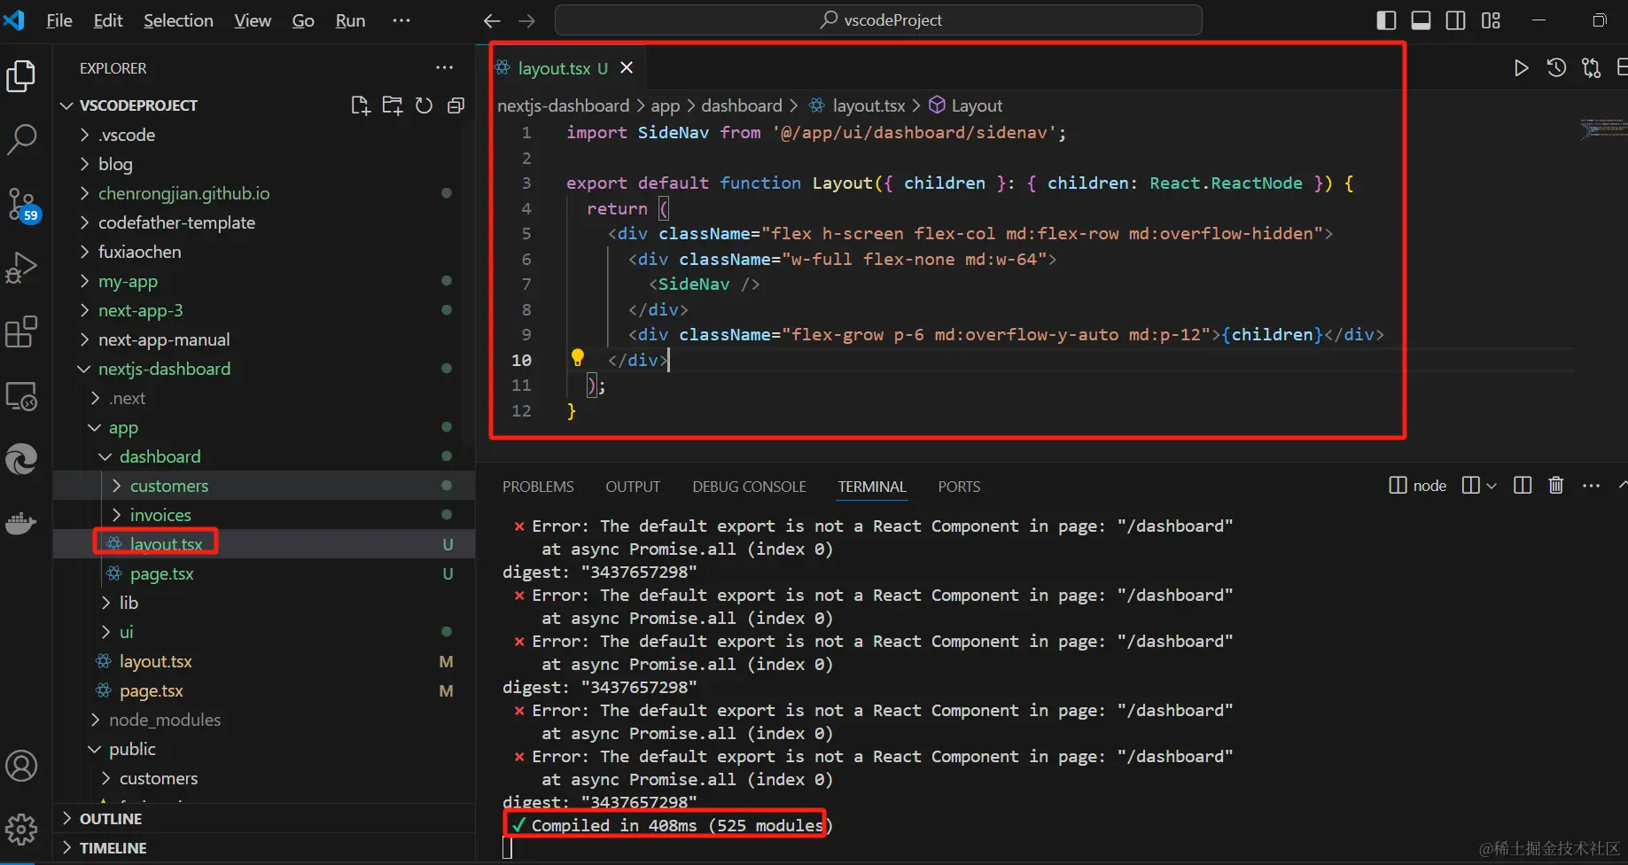This screenshot has width=1628, height=865.
Task: Open terminal panel more actions menu
Action: (x=1592, y=486)
